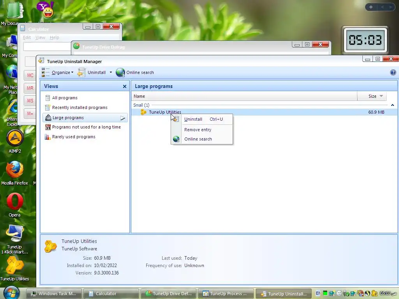This screenshot has width=399, height=299.
Task: Close the Views panel
Action: pos(124,86)
